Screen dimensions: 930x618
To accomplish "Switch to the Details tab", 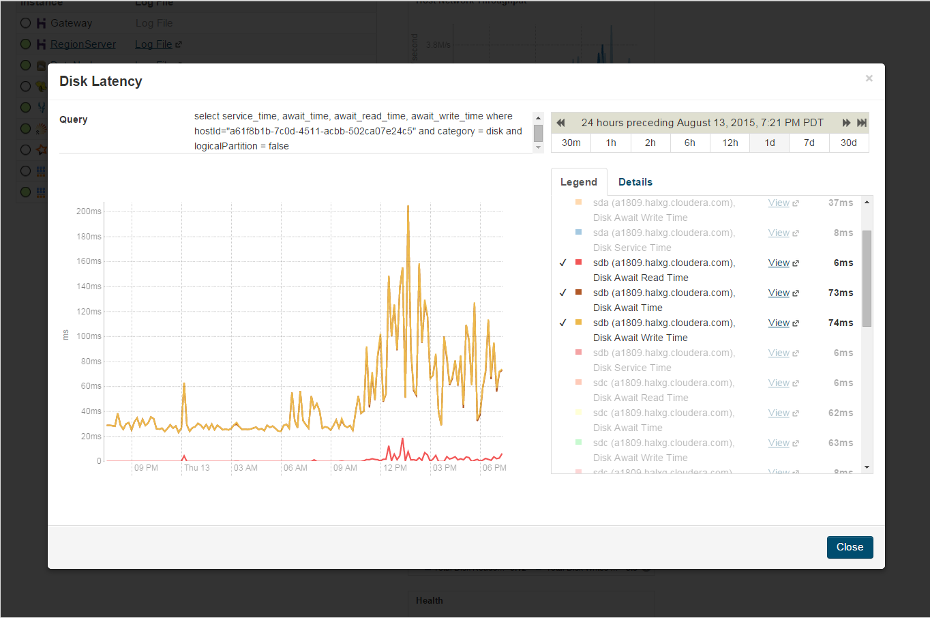I will (x=635, y=182).
